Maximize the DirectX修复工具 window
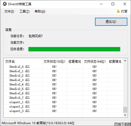Screen dimensions: 131x126 click(113, 4)
